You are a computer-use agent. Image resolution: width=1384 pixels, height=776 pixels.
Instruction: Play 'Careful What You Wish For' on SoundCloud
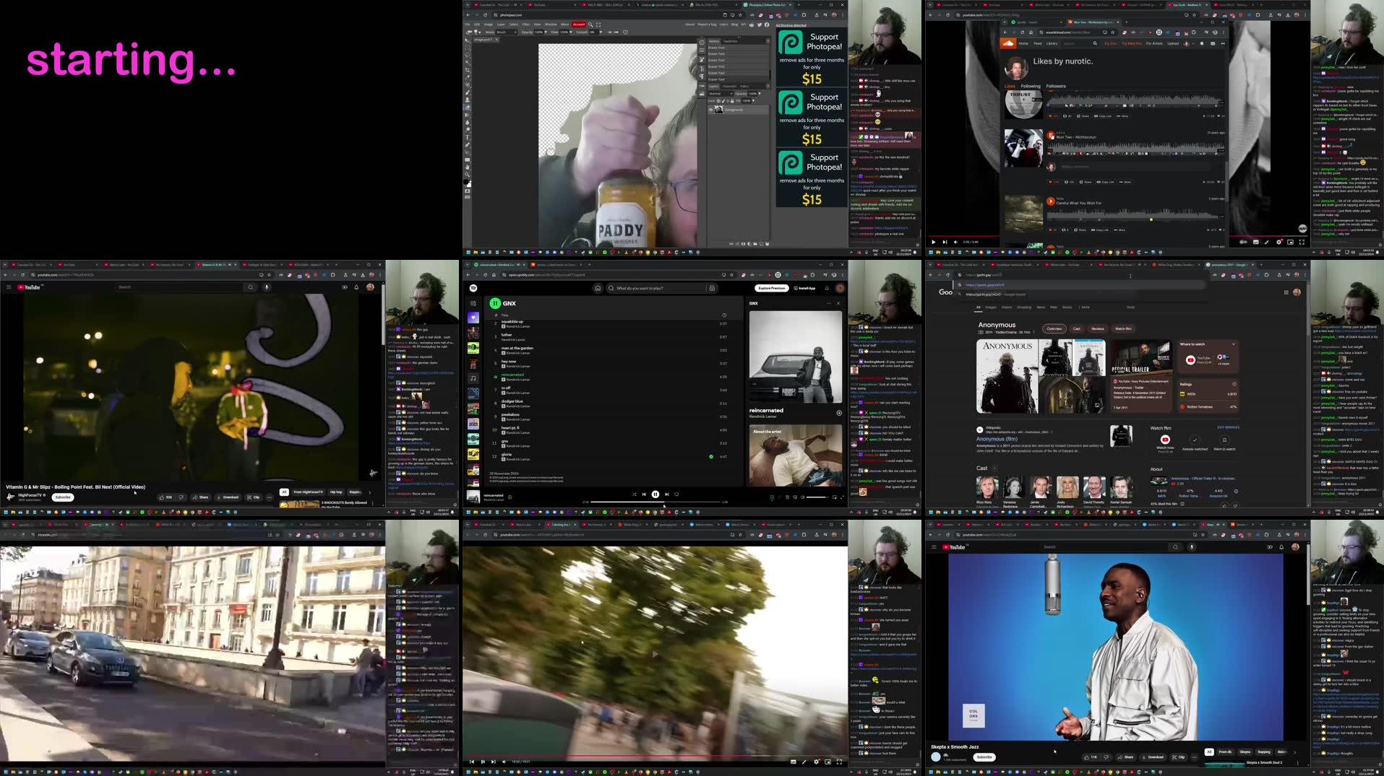click(1050, 201)
